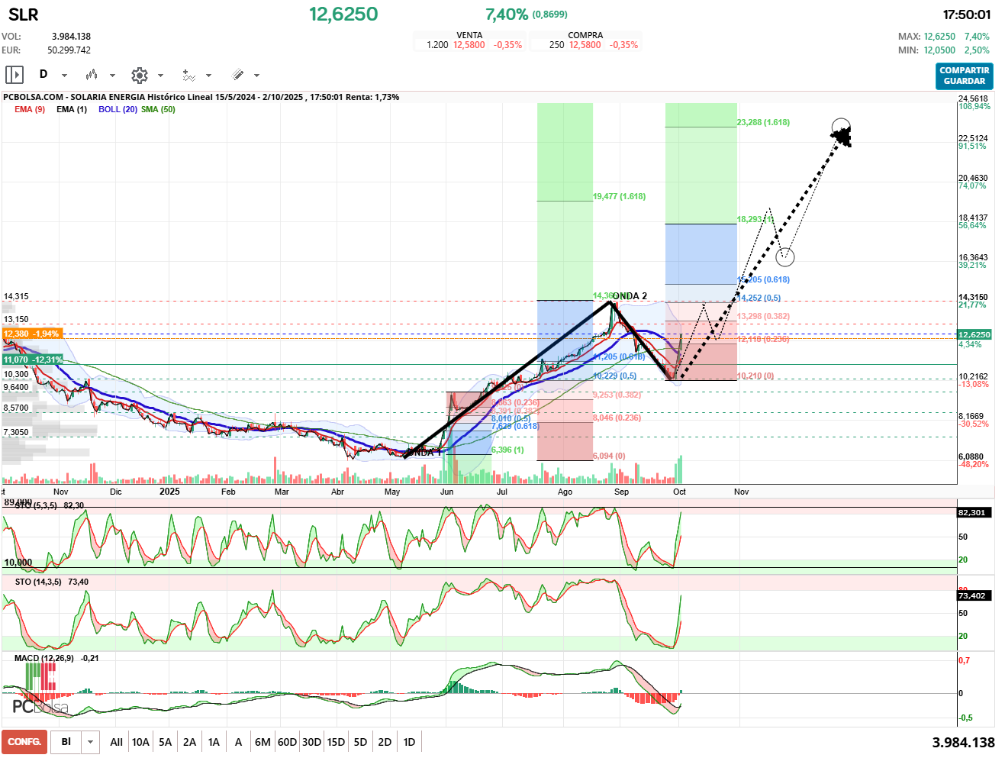
Task: Open chart settings gear icon
Action: (x=139, y=75)
